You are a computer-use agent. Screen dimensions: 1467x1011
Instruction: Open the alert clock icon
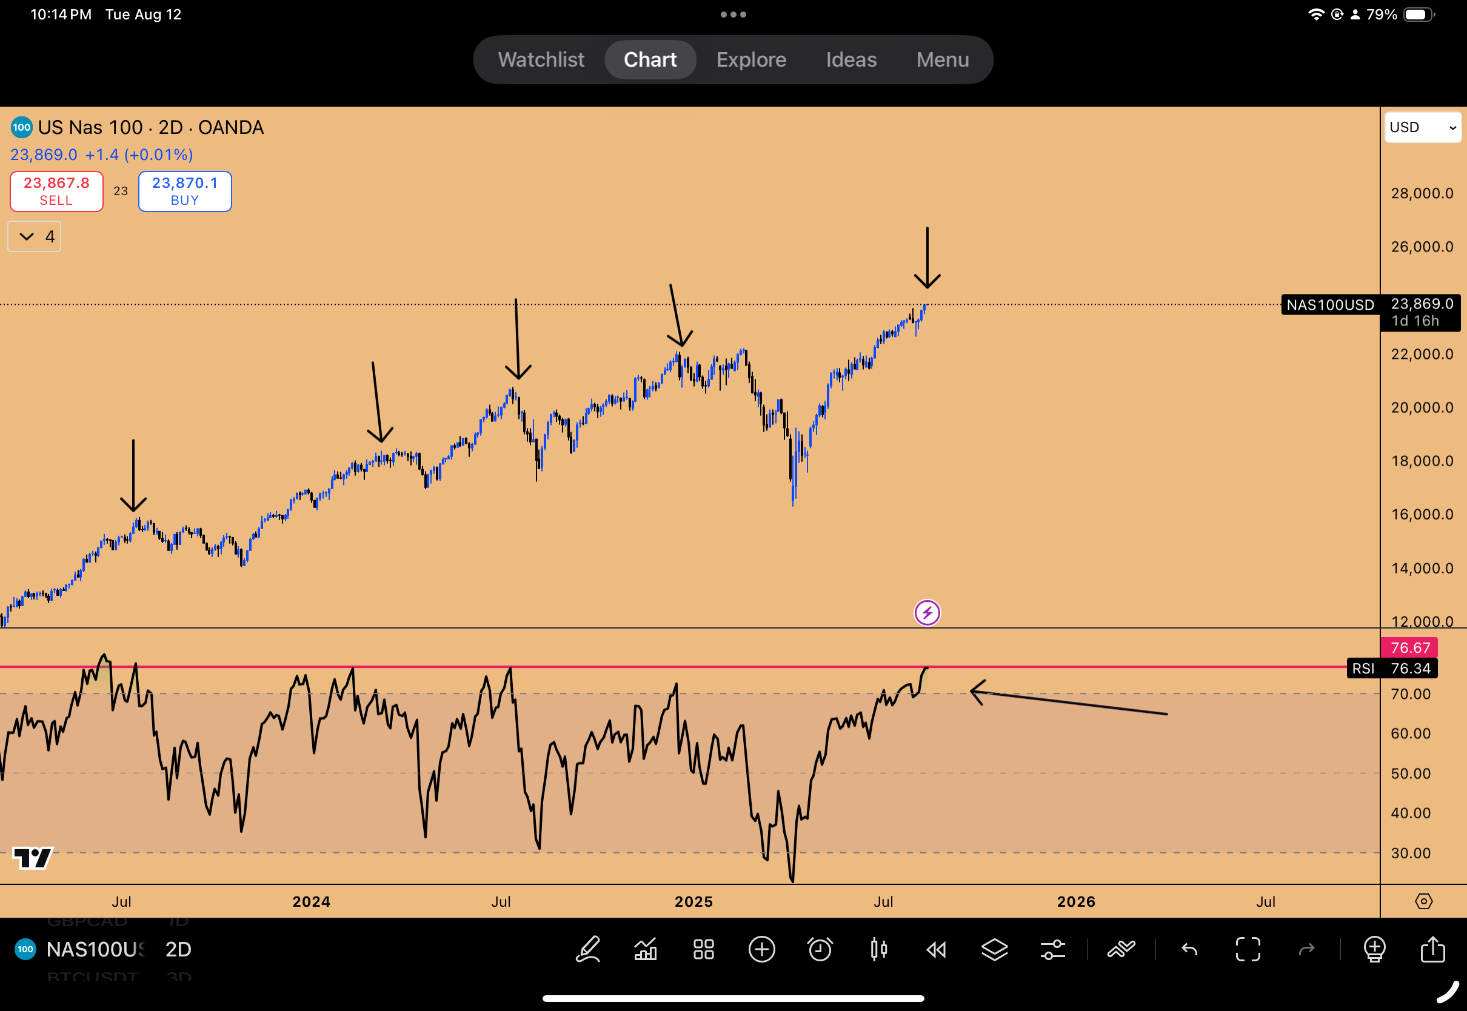pos(820,950)
